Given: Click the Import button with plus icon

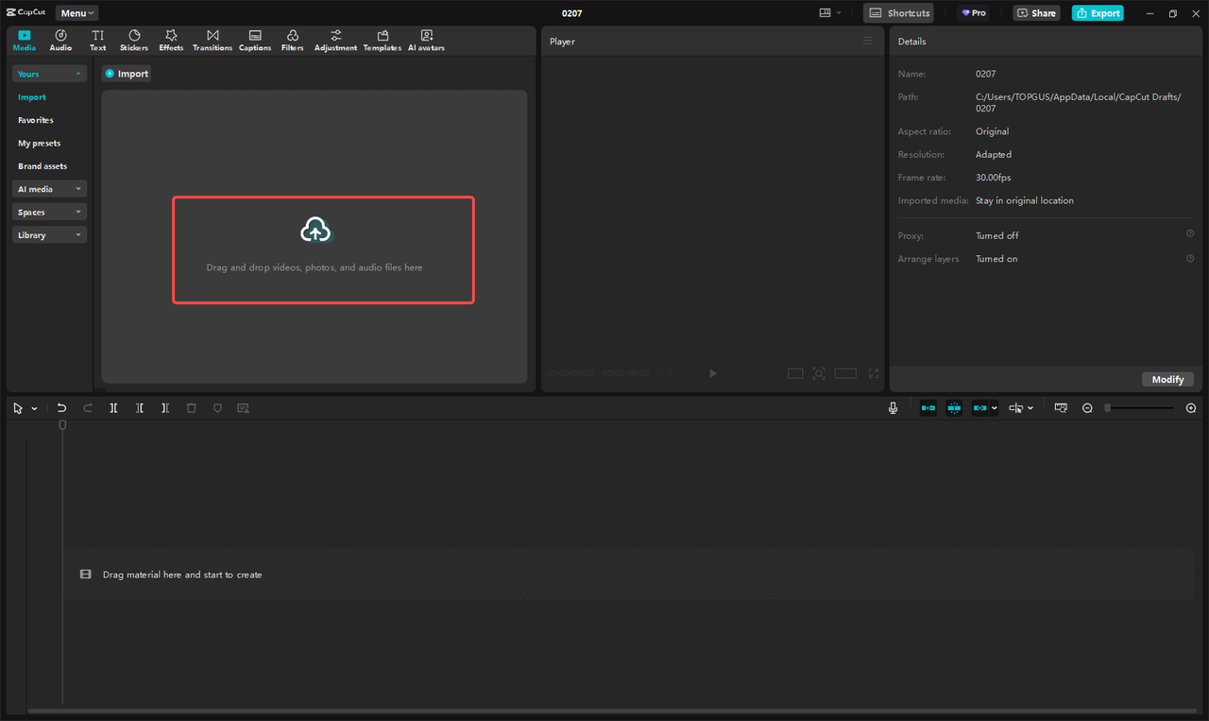Looking at the screenshot, I should pos(127,74).
